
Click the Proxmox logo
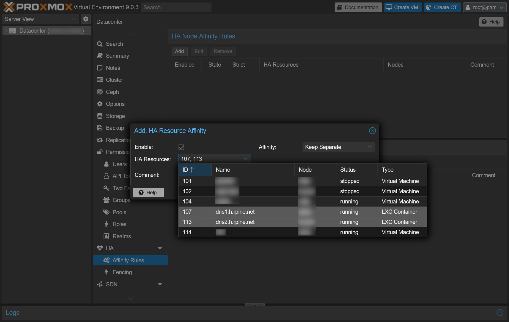coord(38,7)
